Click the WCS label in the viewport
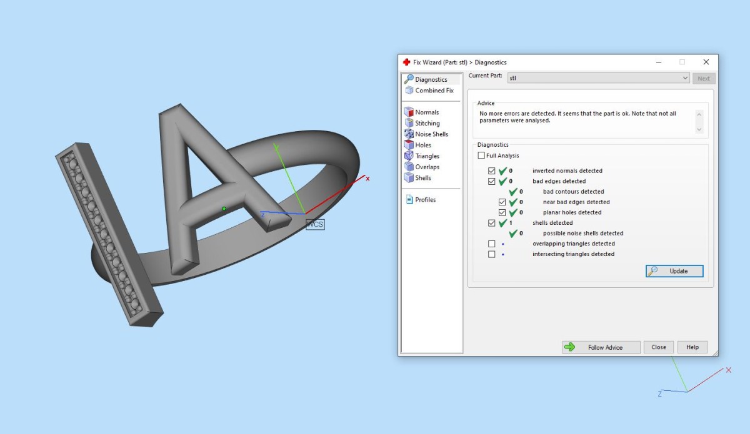Viewport: 750px width, 434px height. tap(315, 224)
